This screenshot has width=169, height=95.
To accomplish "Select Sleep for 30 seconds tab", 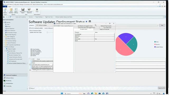I will pos(104,29).
